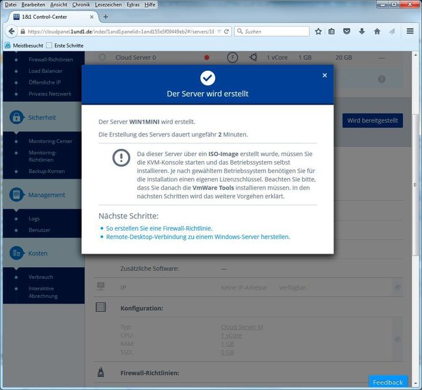Viewport: 422px width, 390px height.
Task: Click the Konfiguration section icon
Action: pos(101,307)
